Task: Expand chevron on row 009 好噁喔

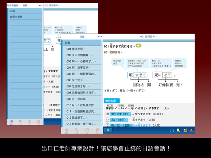Action: pos(99,99)
